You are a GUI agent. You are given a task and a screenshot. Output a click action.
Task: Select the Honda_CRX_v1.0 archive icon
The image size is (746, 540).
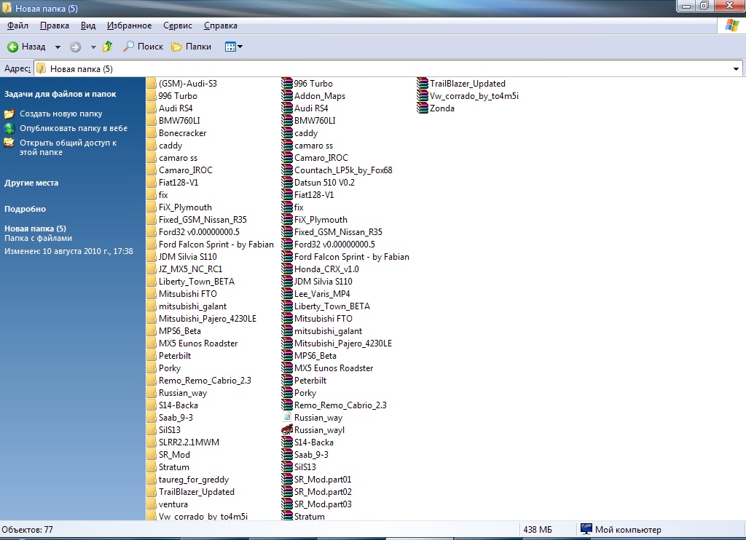(x=287, y=269)
